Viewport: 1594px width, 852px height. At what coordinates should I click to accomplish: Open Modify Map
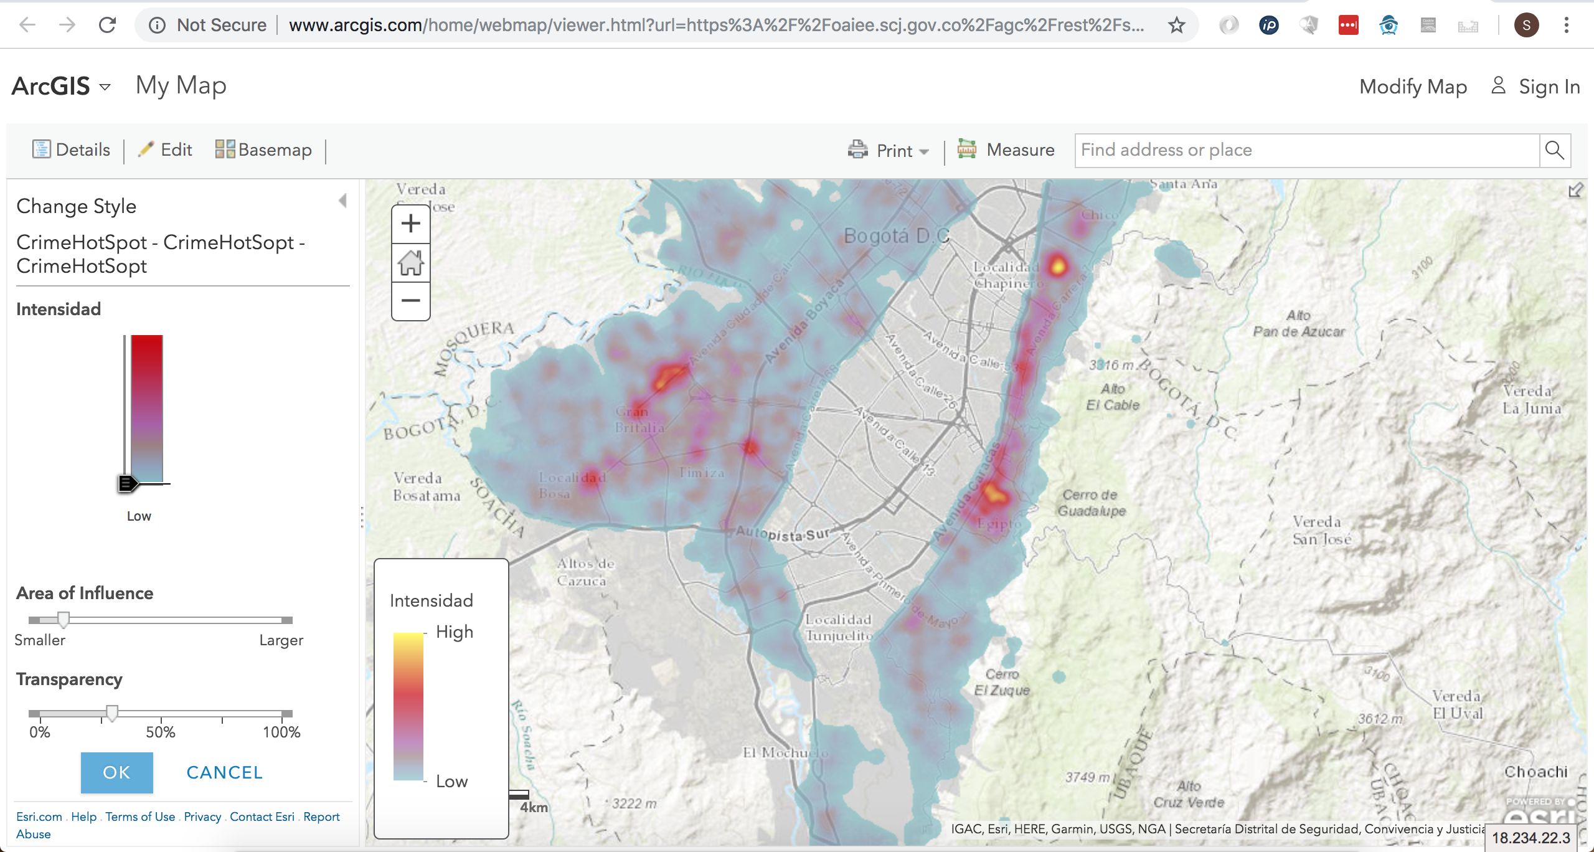tap(1413, 87)
